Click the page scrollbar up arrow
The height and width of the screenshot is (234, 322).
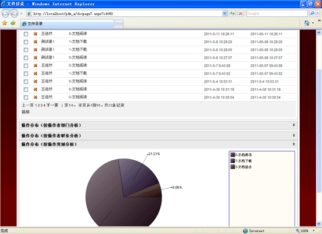318,33
